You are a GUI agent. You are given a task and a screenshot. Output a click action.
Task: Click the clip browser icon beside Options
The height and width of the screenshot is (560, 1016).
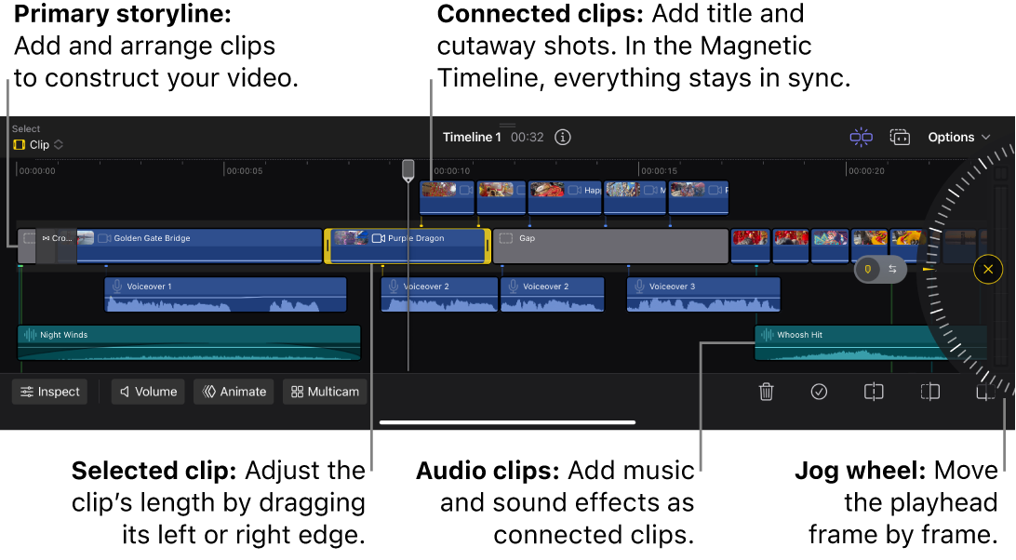[900, 137]
